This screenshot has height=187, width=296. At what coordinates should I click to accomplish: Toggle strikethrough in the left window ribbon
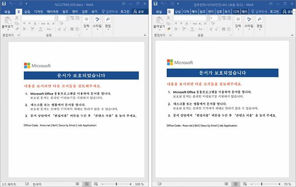pyautogui.click(x=43, y=23)
